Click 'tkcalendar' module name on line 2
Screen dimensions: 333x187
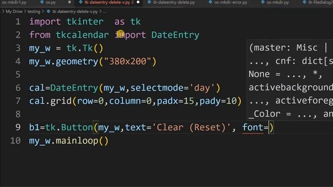pos(82,35)
